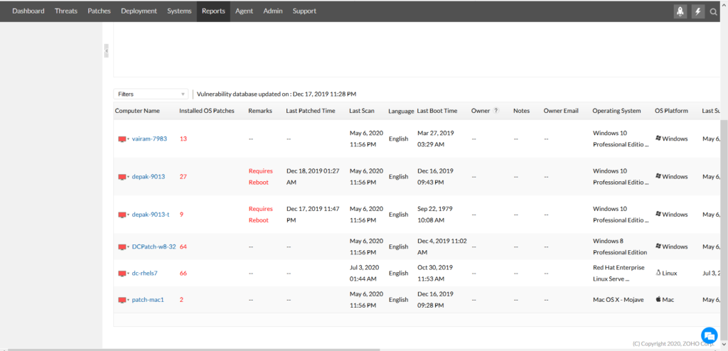Expand arrow next to depak-9013 icon
This screenshot has height=351, width=728.
pos(128,177)
